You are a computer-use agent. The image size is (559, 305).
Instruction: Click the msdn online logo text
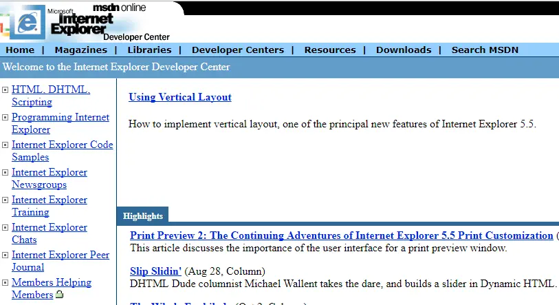coord(120,8)
